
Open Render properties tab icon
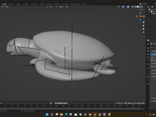click(148, 48)
